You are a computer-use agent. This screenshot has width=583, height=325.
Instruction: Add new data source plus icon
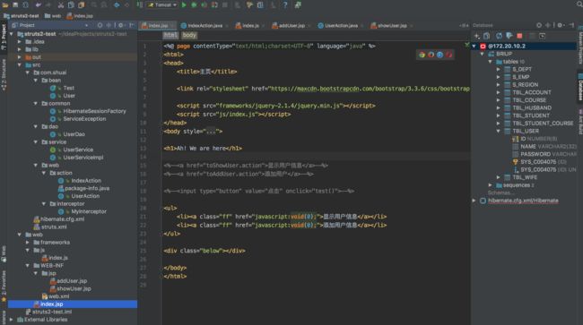(x=477, y=36)
